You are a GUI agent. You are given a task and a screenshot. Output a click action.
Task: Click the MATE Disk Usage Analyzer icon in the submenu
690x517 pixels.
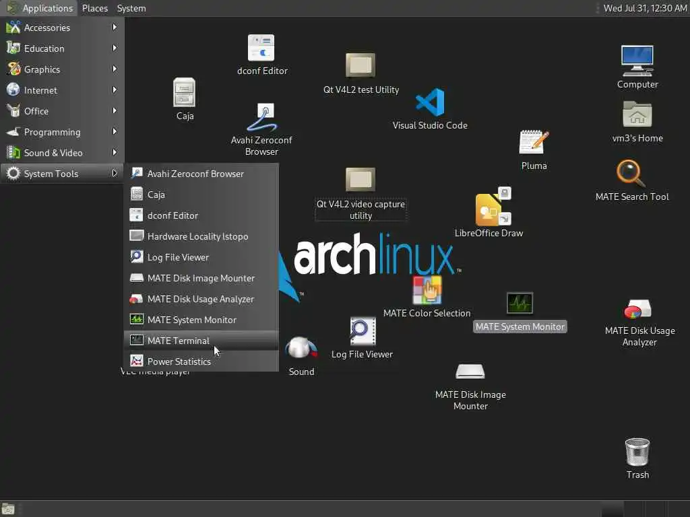coord(136,298)
